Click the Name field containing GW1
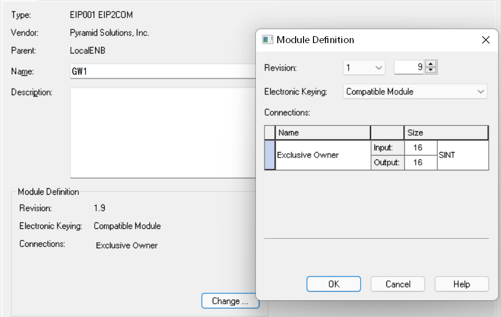 [x=163, y=71]
